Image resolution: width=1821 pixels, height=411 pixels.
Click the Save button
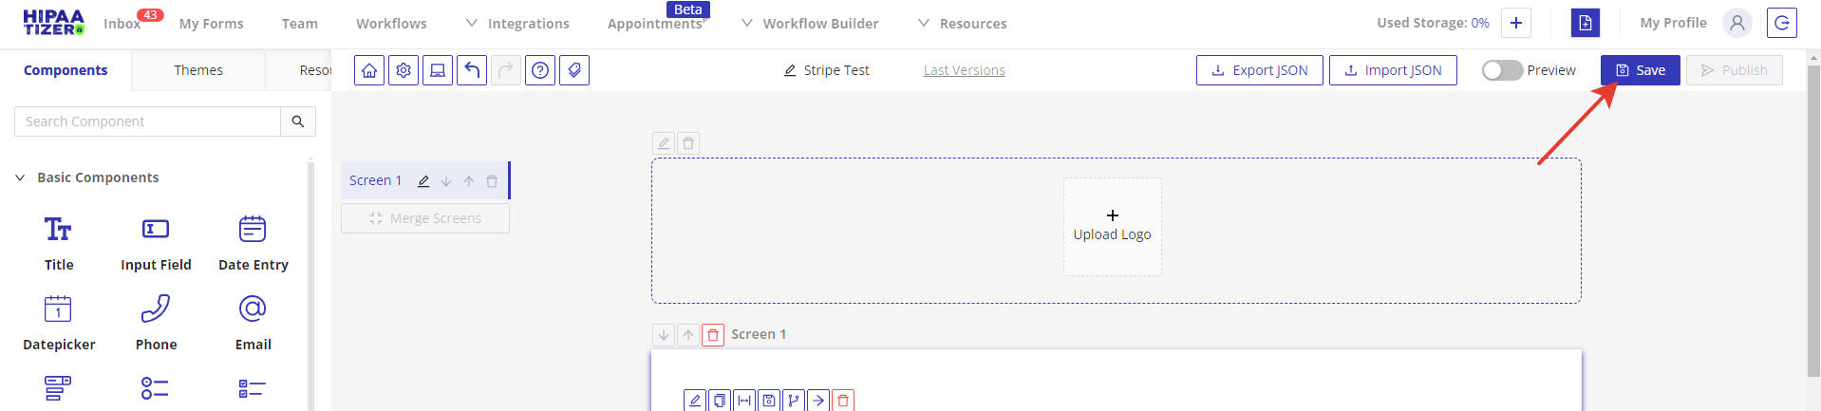(1640, 70)
